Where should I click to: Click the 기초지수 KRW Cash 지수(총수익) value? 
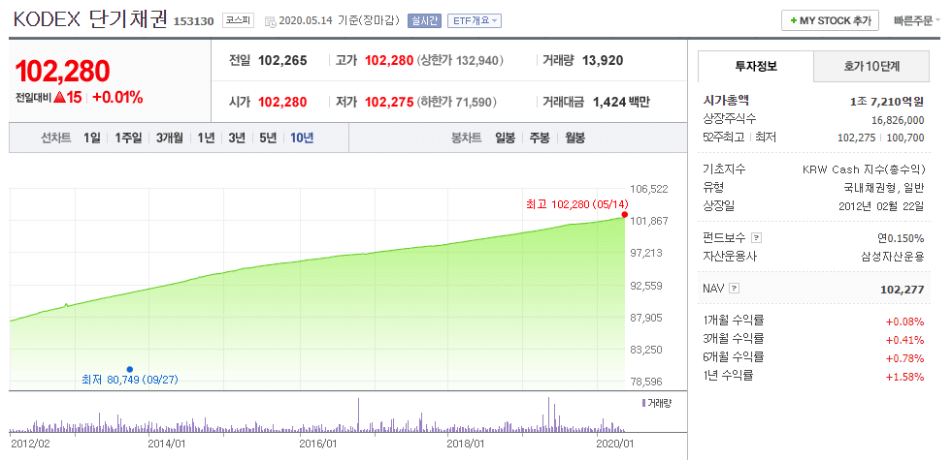click(864, 169)
